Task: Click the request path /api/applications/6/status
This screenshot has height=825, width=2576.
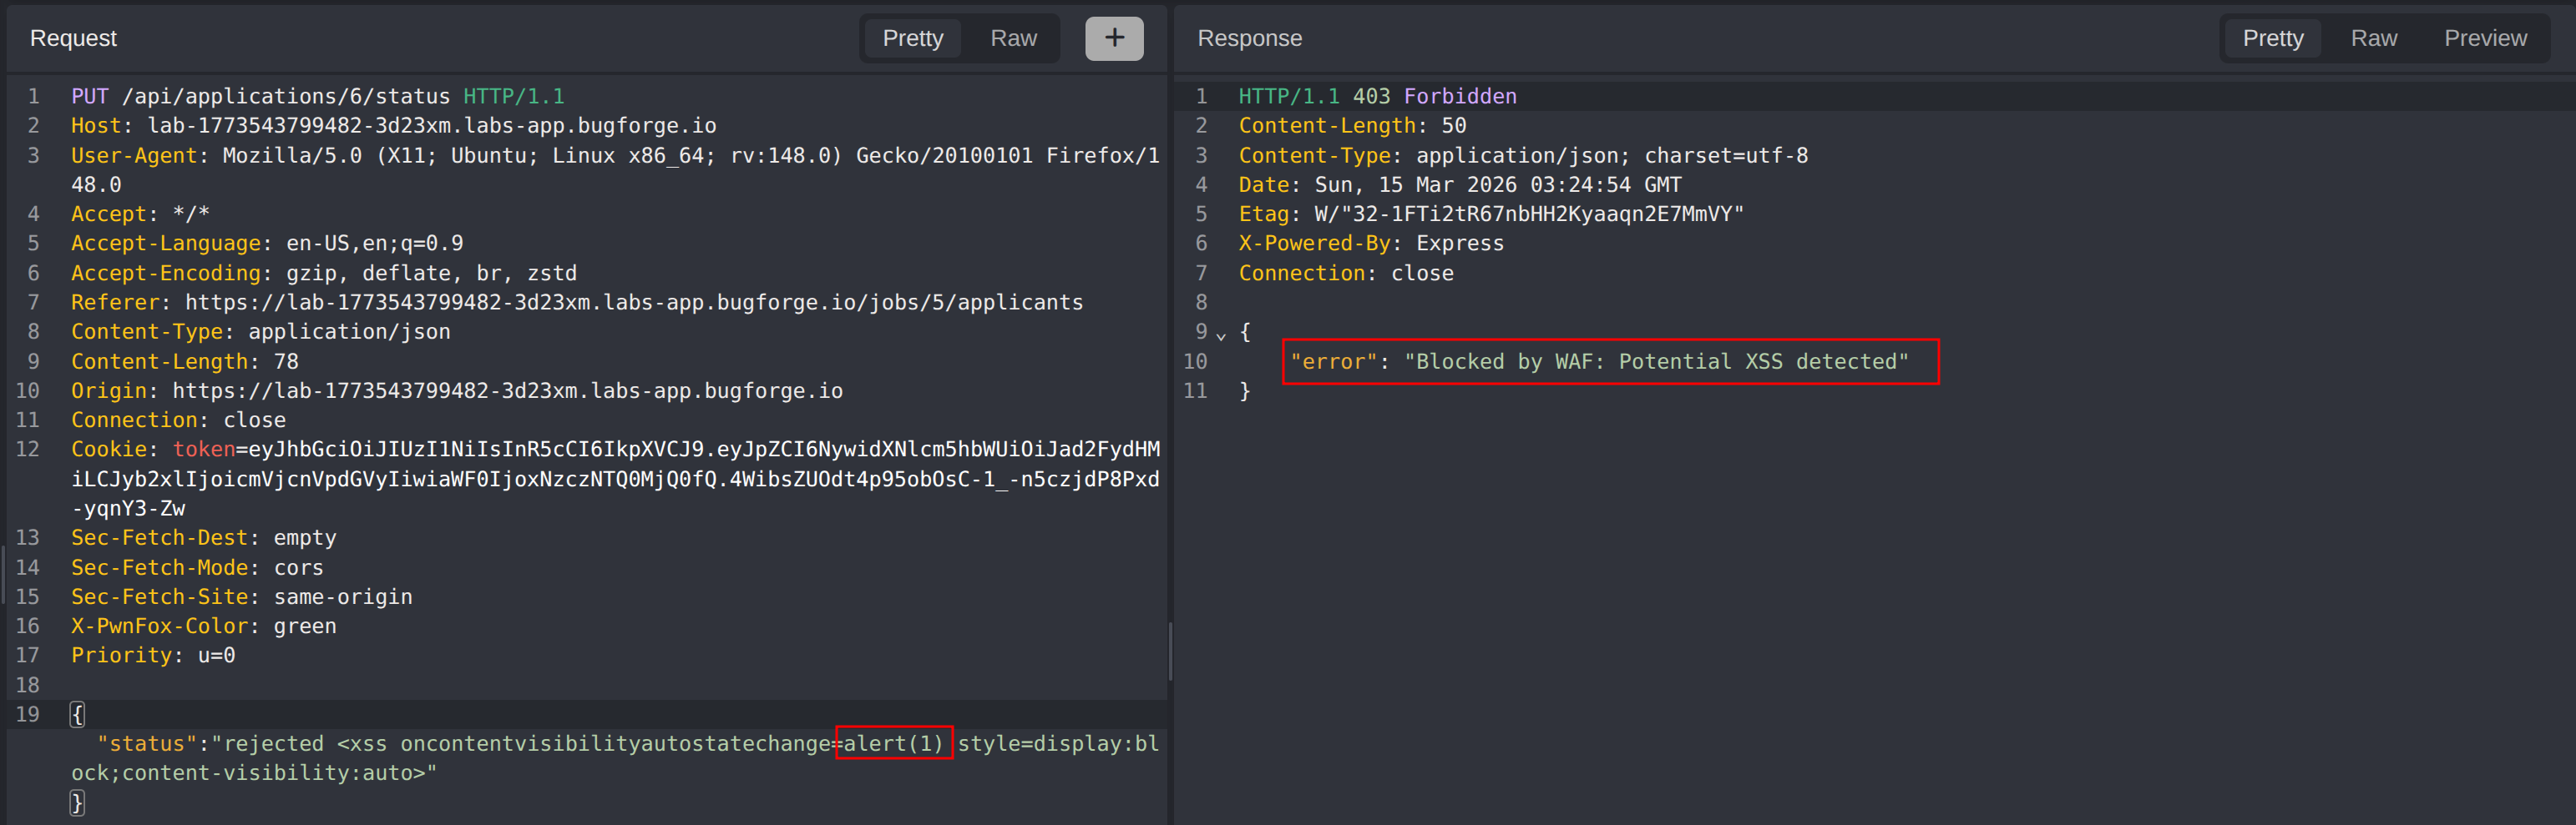Action: (x=286, y=96)
